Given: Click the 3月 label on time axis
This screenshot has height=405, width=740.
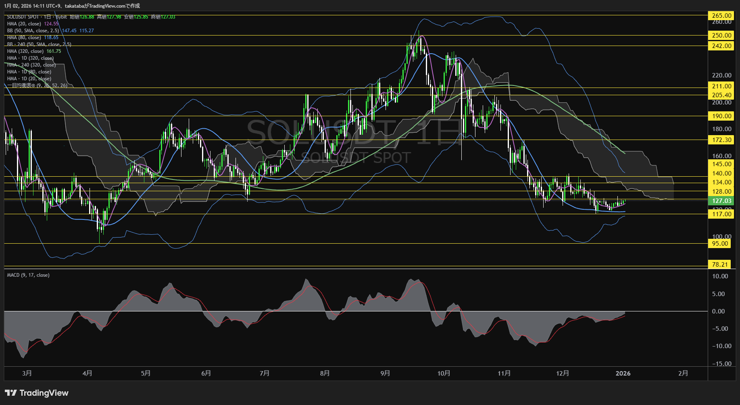Looking at the screenshot, I should pos(27,374).
